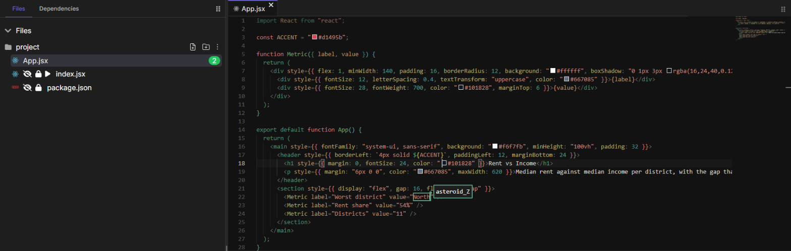The width and height of the screenshot is (791, 251).
Task: Click the text "Rent vs Income" on line 18
Action: 512,163
